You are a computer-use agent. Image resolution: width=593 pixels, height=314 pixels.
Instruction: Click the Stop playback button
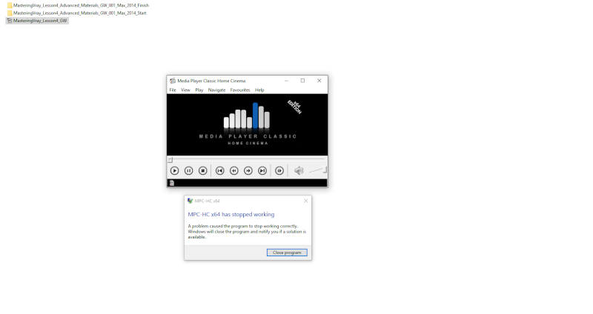tap(202, 171)
